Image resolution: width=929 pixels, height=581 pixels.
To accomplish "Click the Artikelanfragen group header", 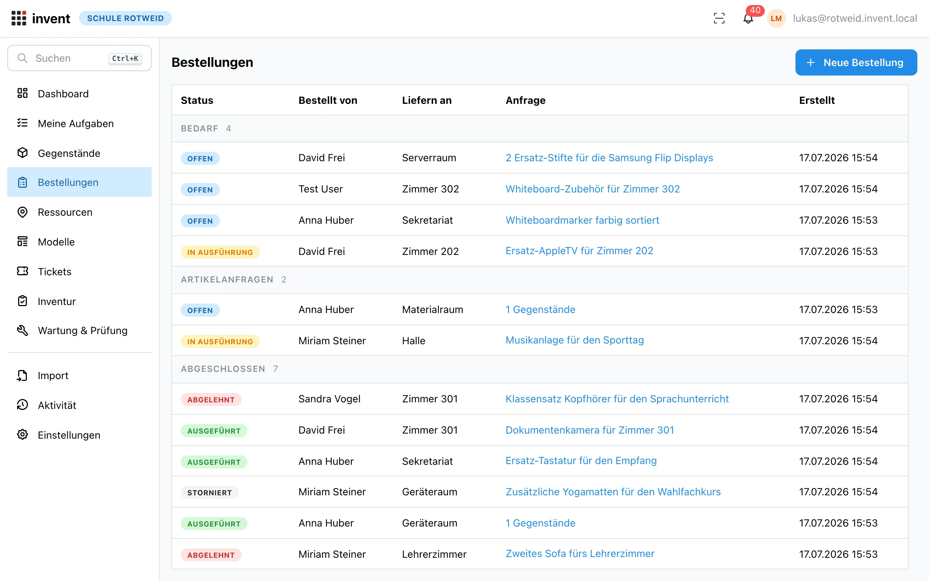I will [540, 279].
